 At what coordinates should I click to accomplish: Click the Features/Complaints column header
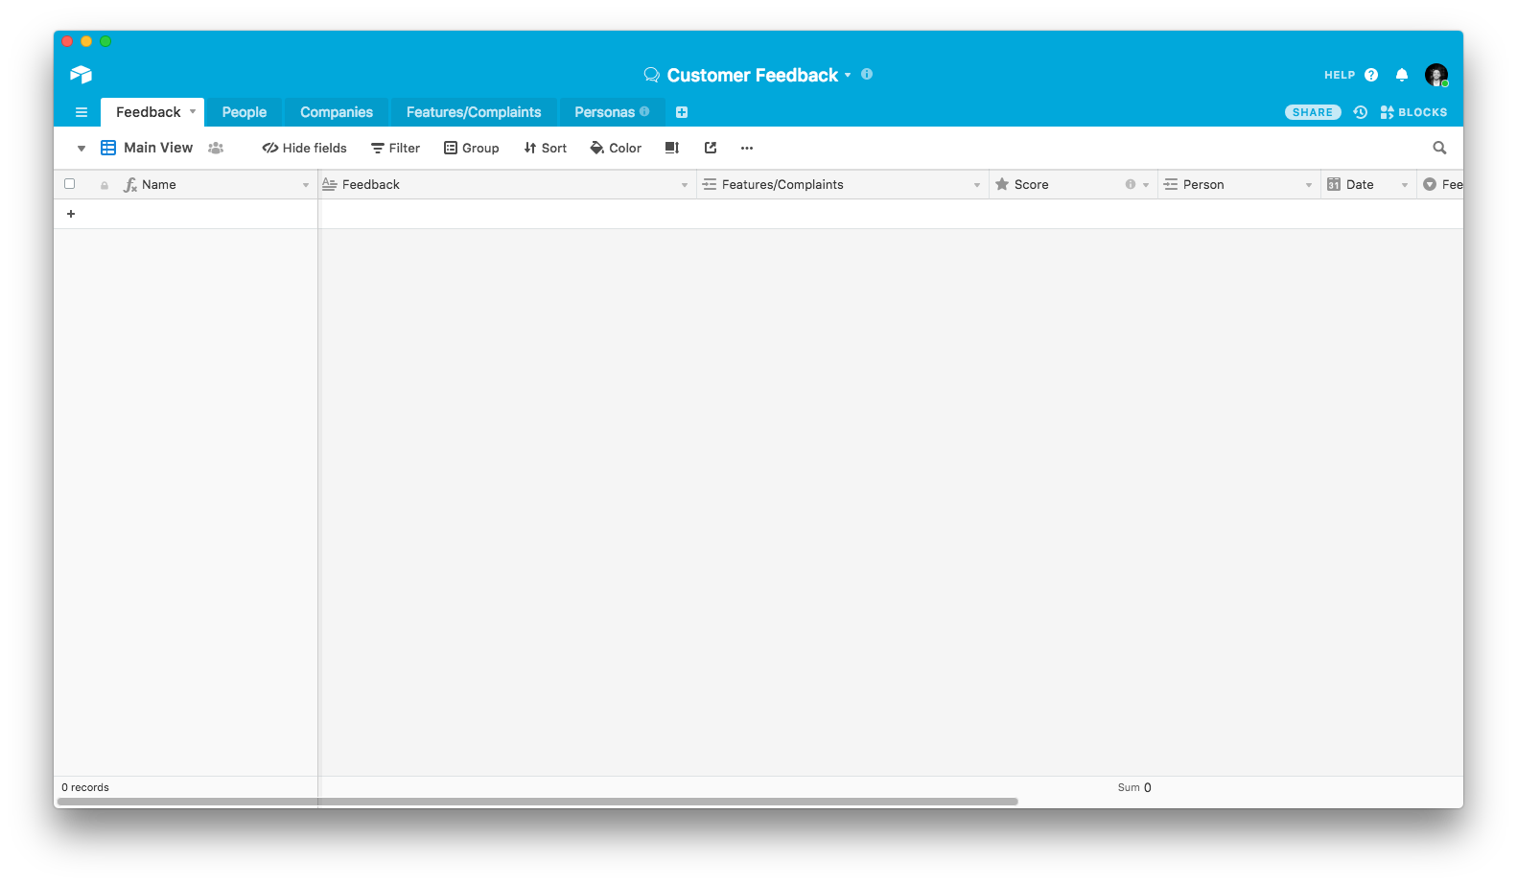point(843,185)
